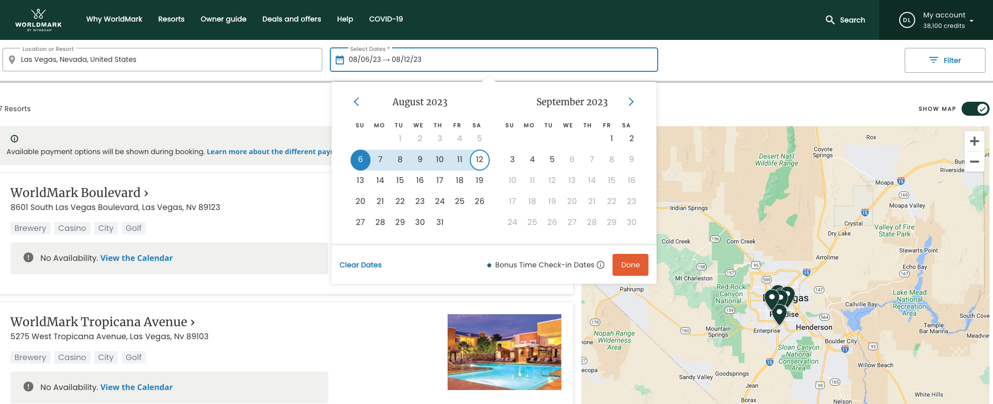Click the calendar icon in Select Dates
The image size is (993, 404).
[x=340, y=60]
